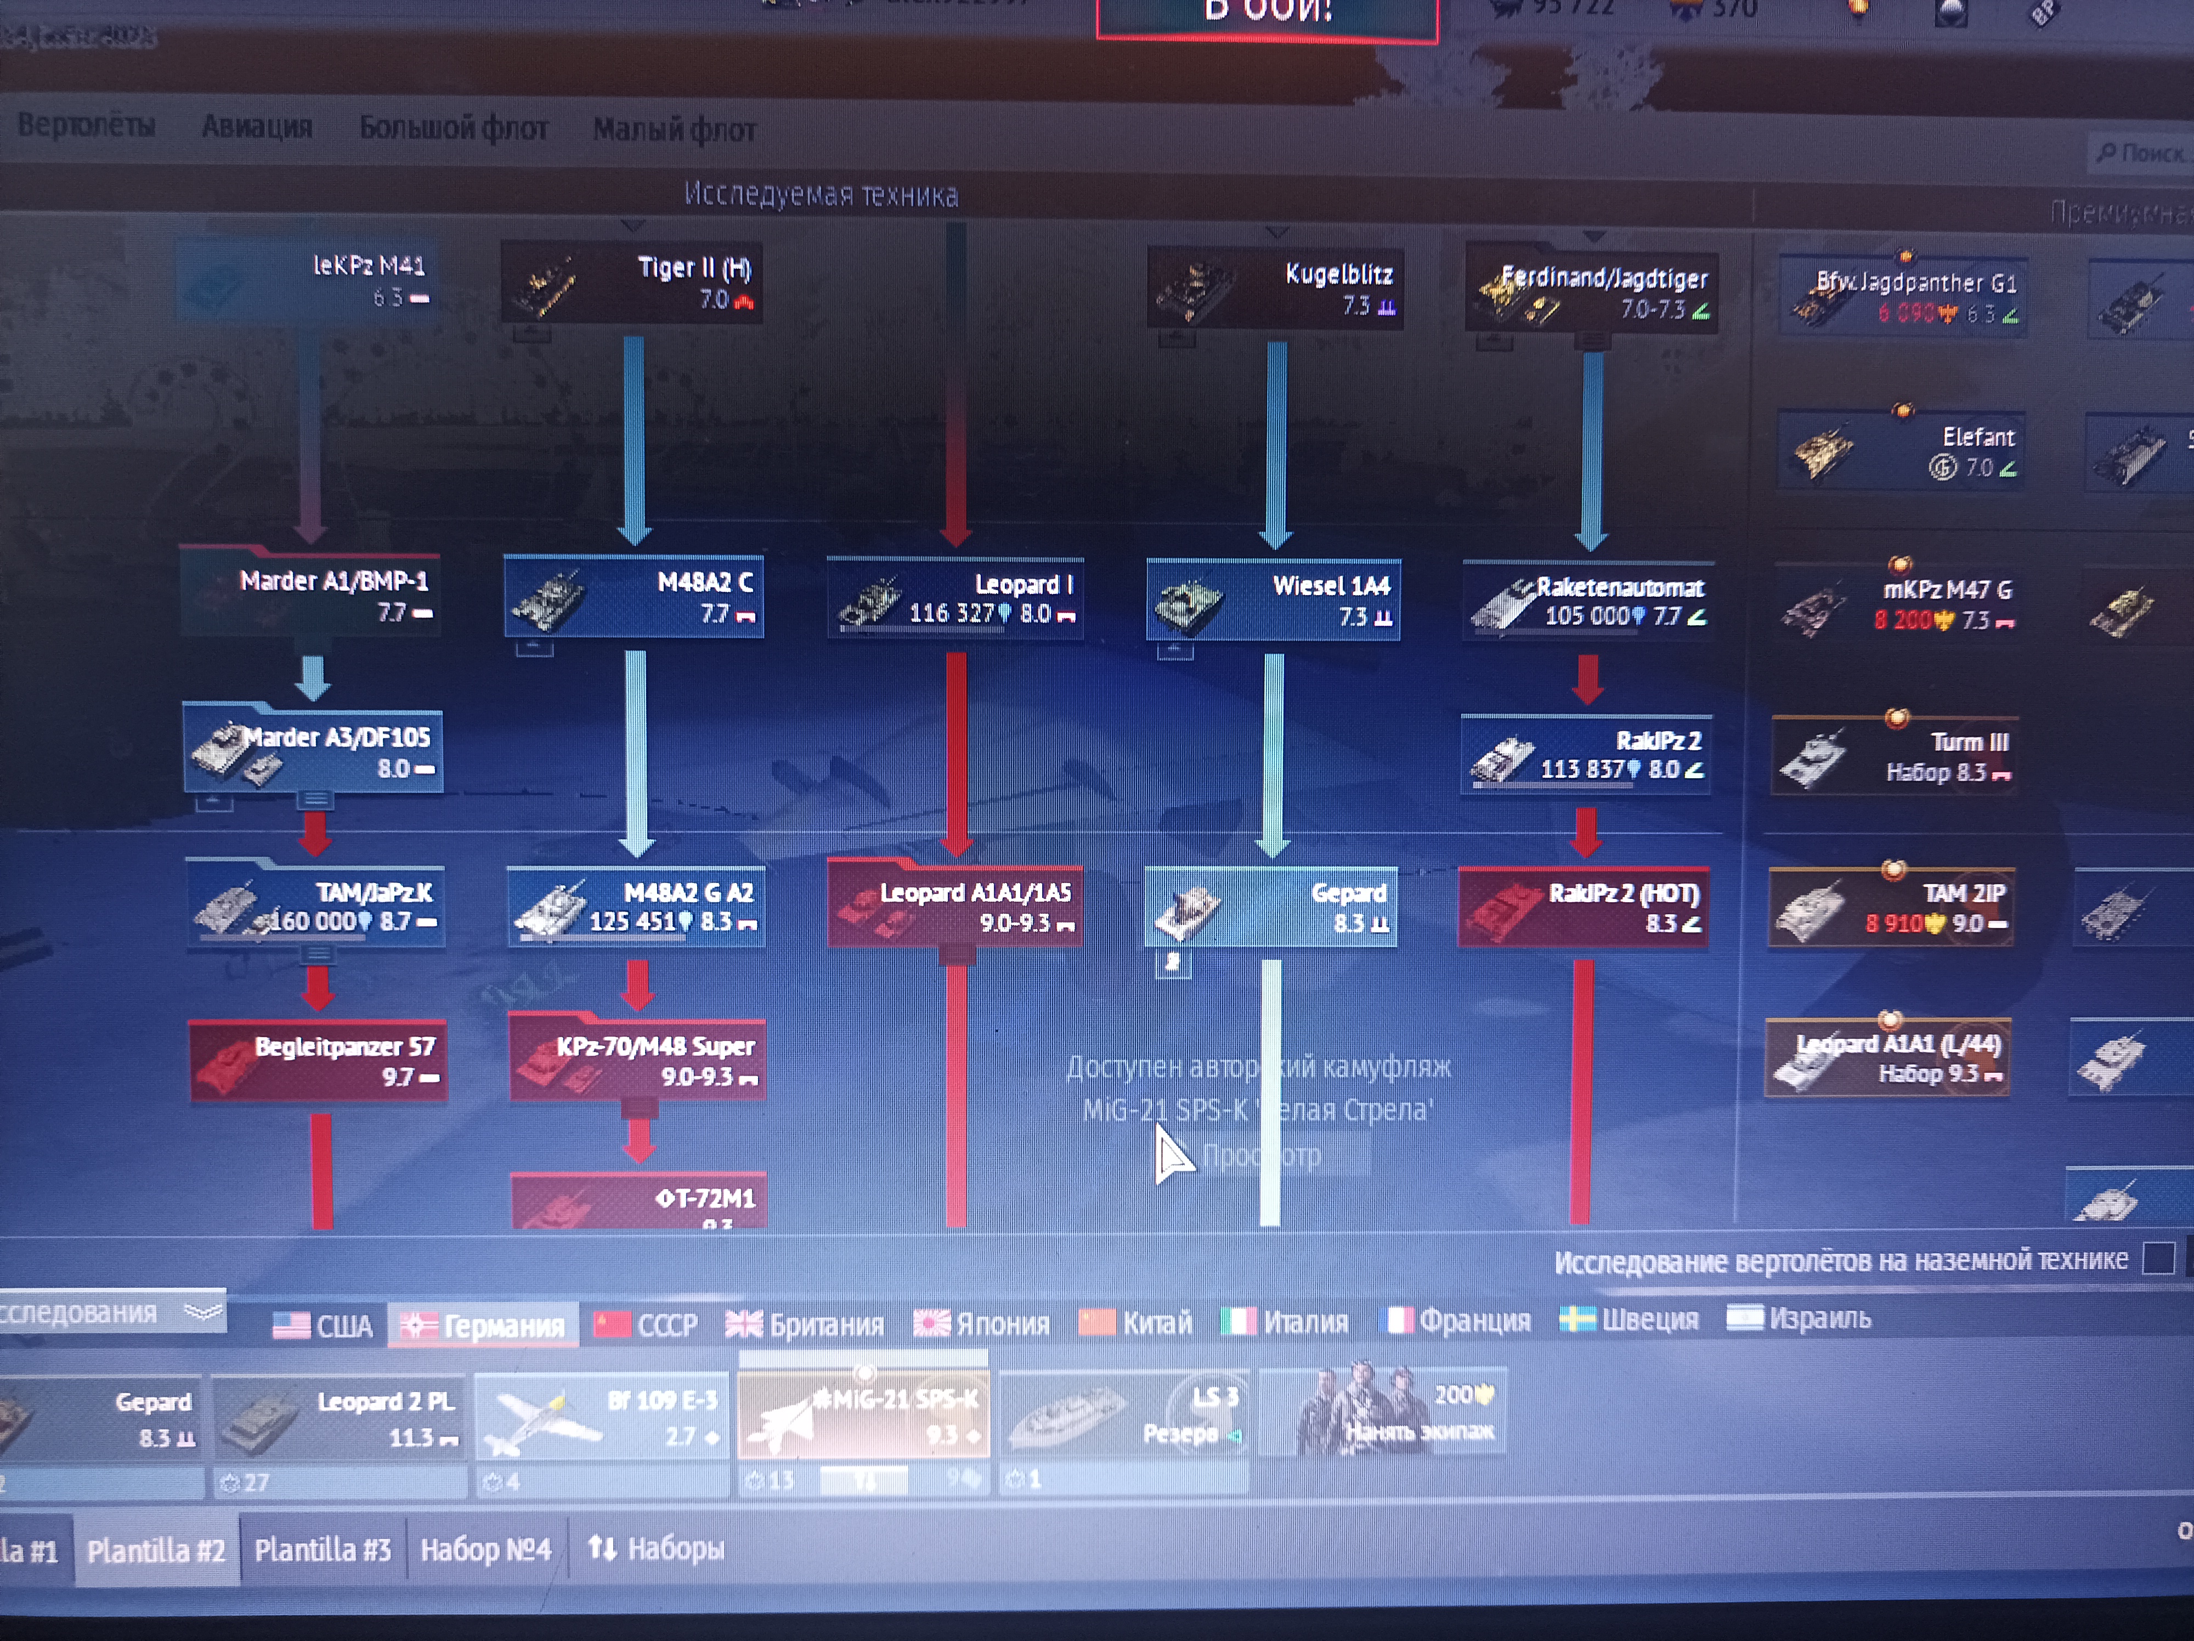The height and width of the screenshot is (1641, 2194).
Task: Switch to США nation tab
Action: pyautogui.click(x=324, y=1326)
